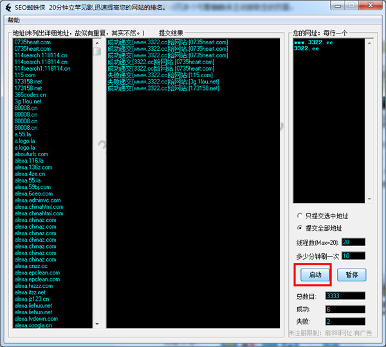Image resolution: width=386 pixels, height=347 pixels.
Task: Click the address list scrollbar thumb
Action: [97, 51]
